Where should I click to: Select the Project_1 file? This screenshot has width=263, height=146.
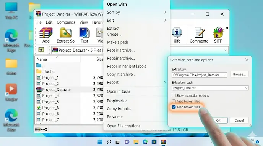pos(69,78)
